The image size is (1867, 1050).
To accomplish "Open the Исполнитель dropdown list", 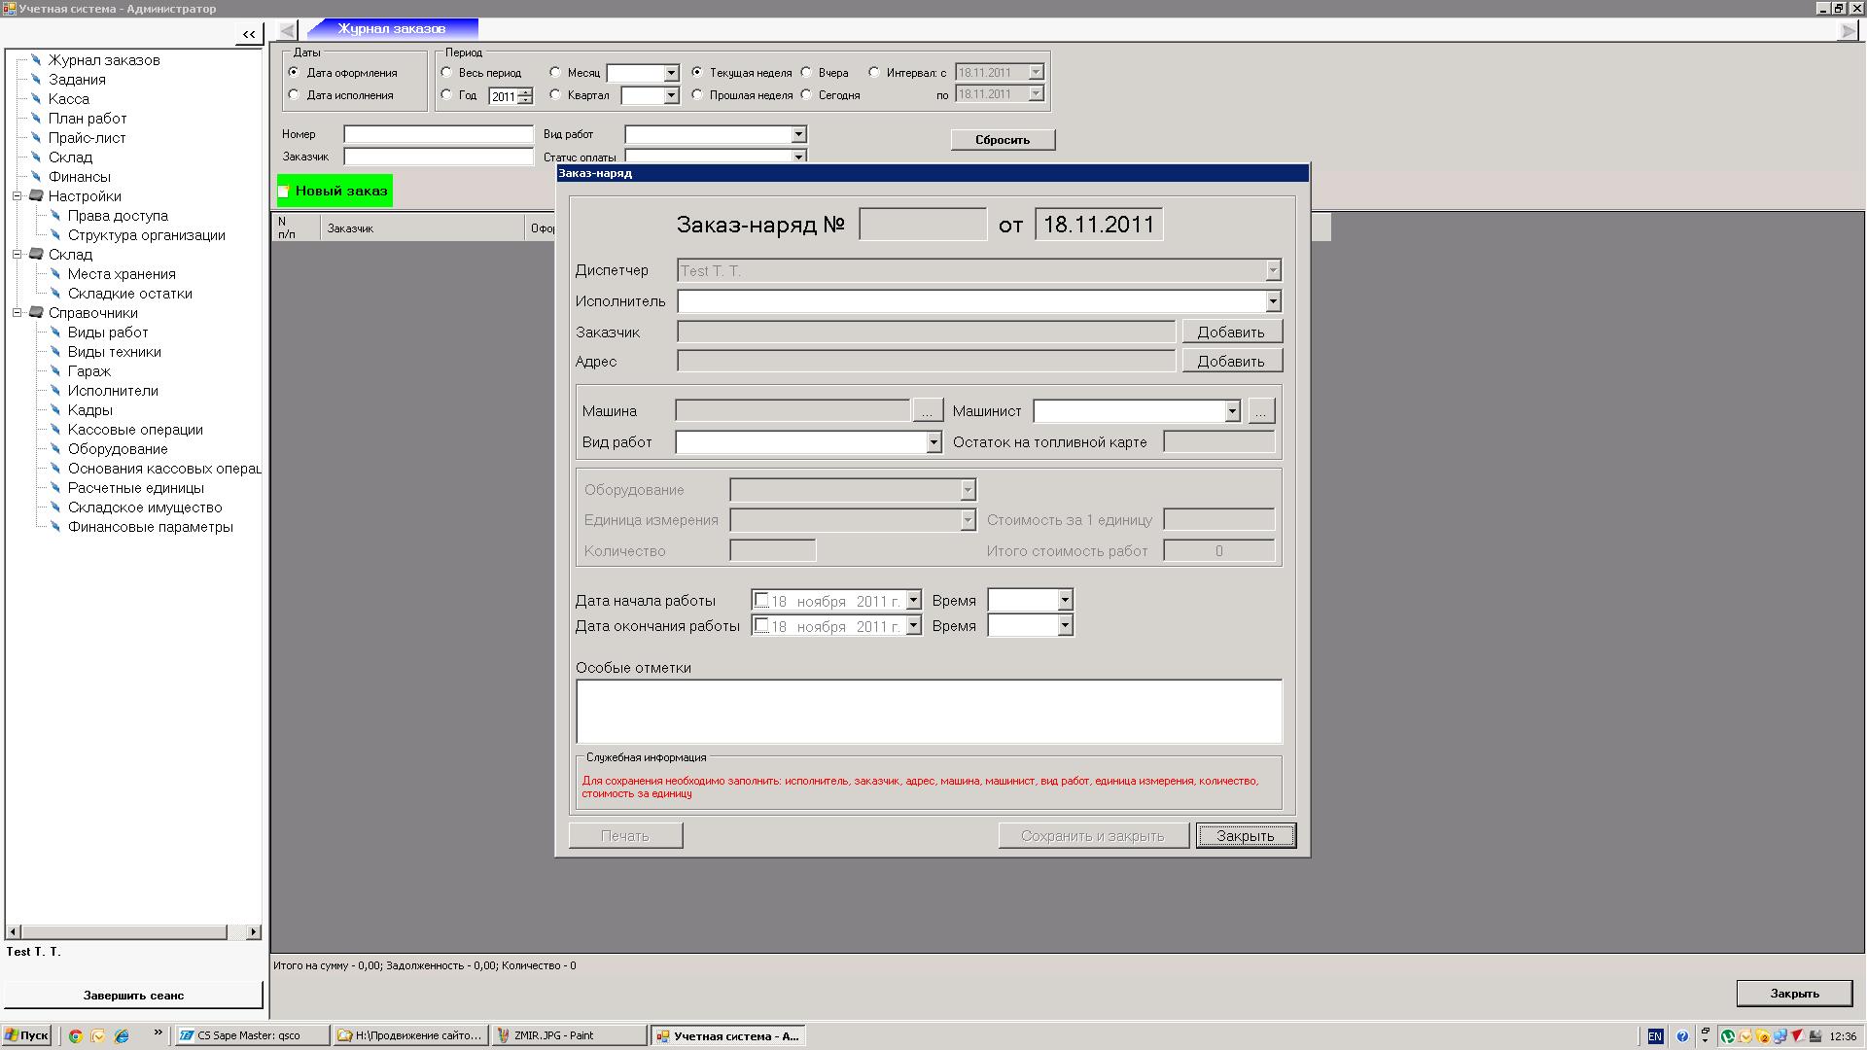I will coord(1272,301).
